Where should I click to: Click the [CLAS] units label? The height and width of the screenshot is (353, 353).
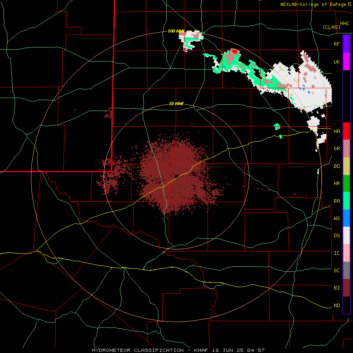tap(331, 27)
